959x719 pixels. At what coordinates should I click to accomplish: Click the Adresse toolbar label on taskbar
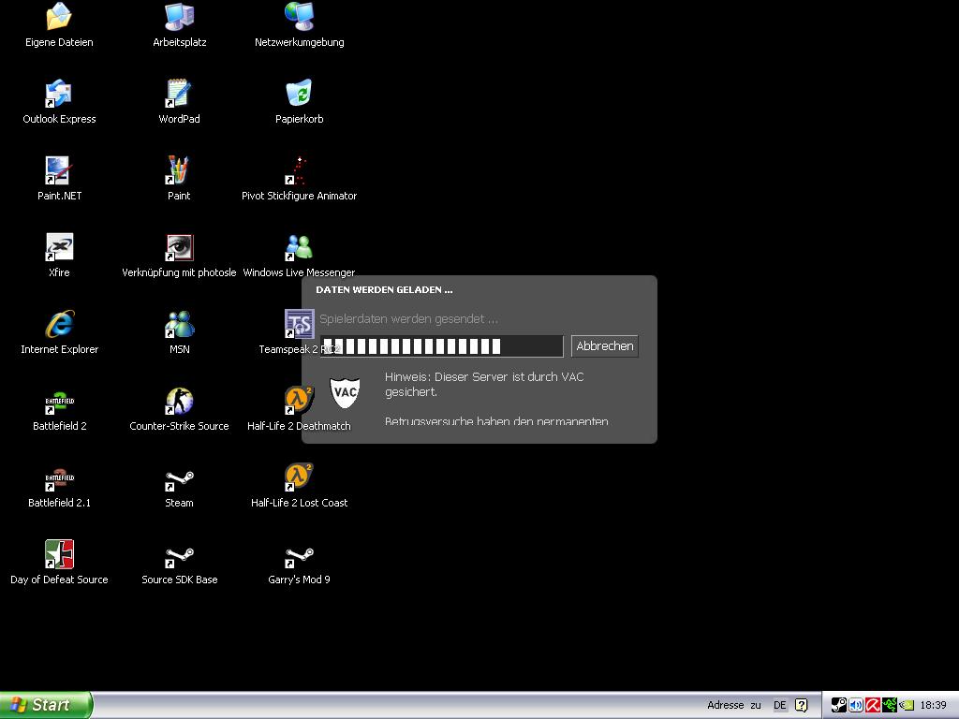[x=726, y=705]
